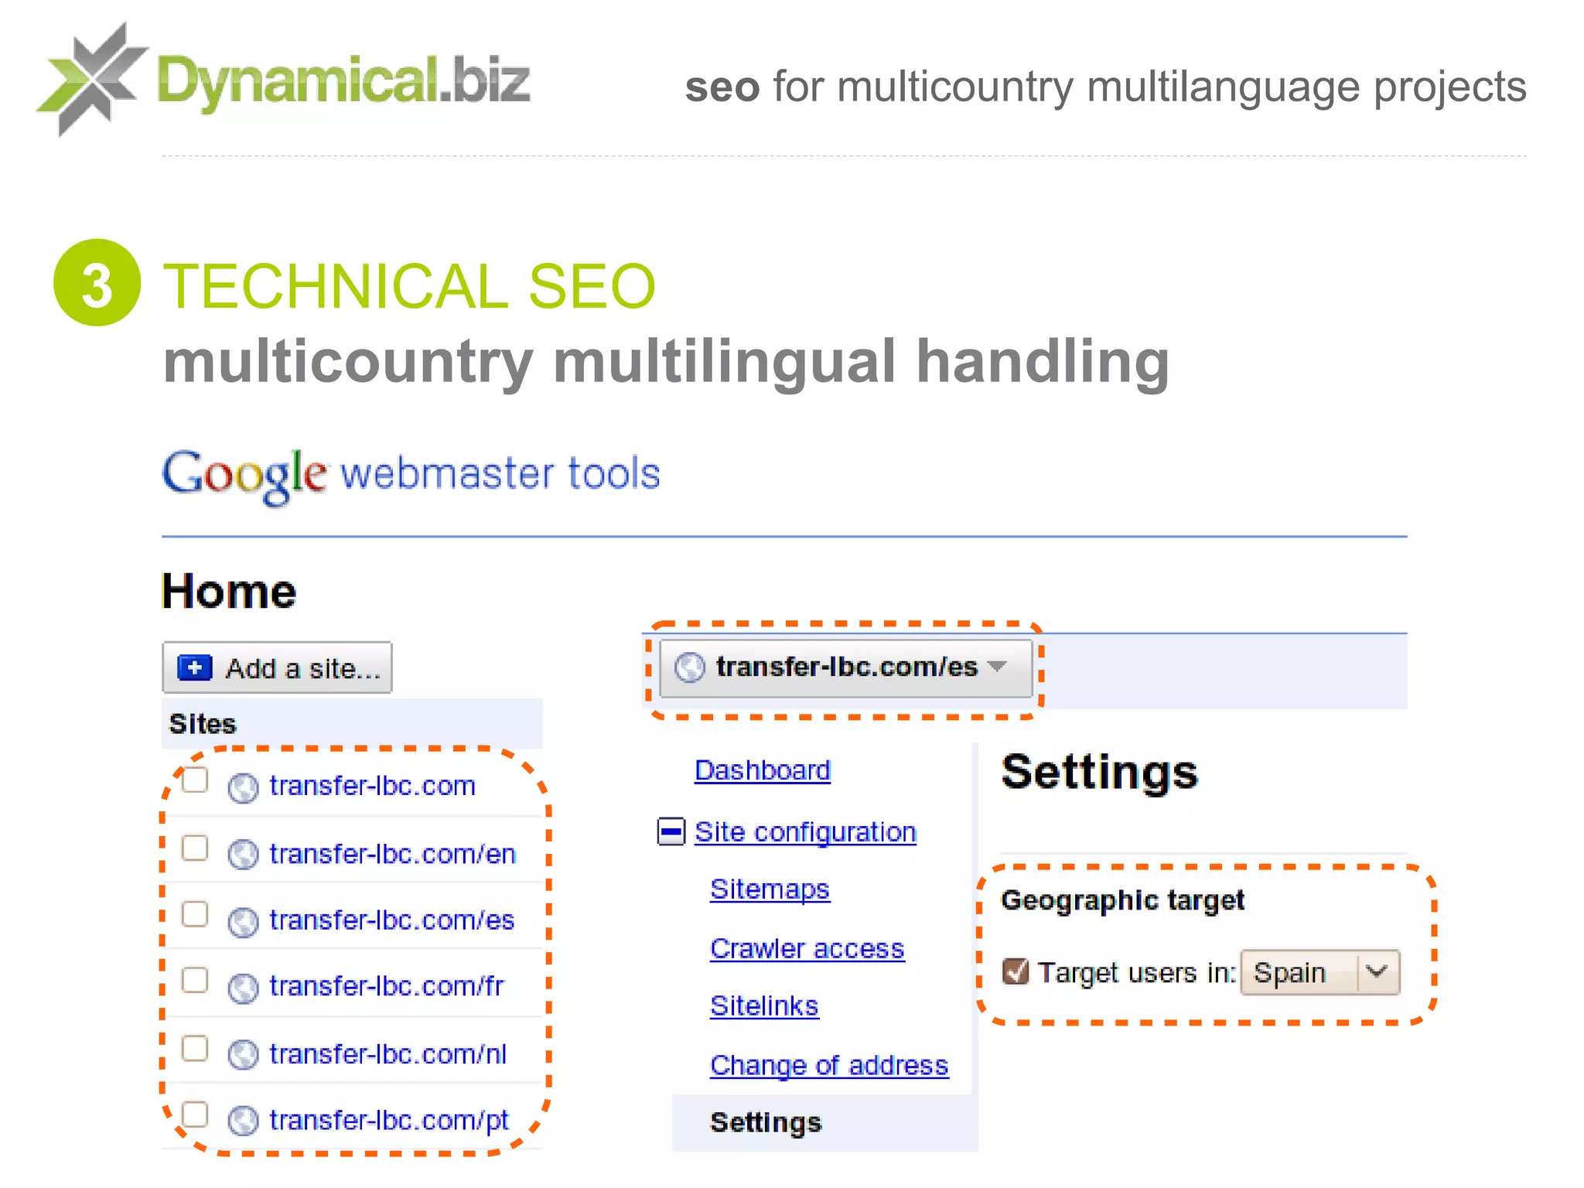The height and width of the screenshot is (1188, 1584).
Task: Click the Add a site button
Action: point(277,667)
